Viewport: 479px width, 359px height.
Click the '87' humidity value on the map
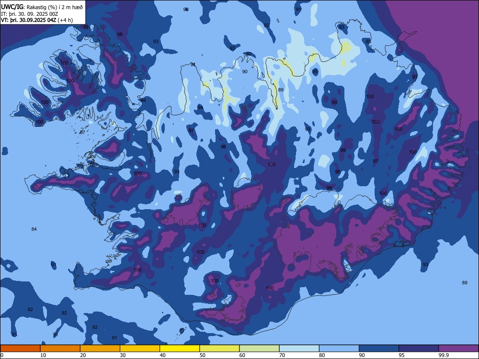[82, 133]
